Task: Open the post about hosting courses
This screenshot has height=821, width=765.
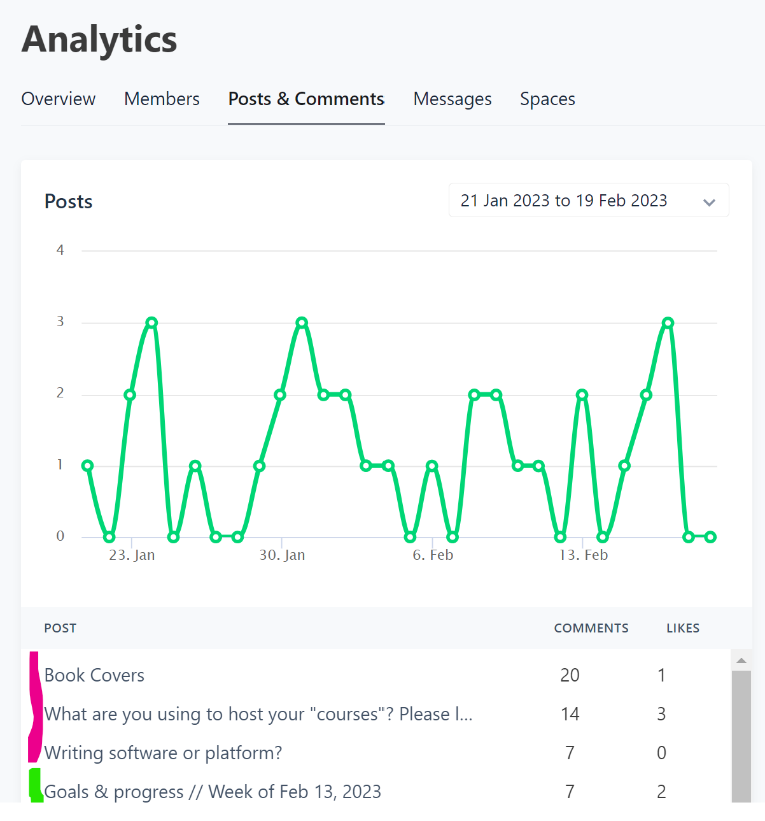Action: pyautogui.click(x=258, y=714)
